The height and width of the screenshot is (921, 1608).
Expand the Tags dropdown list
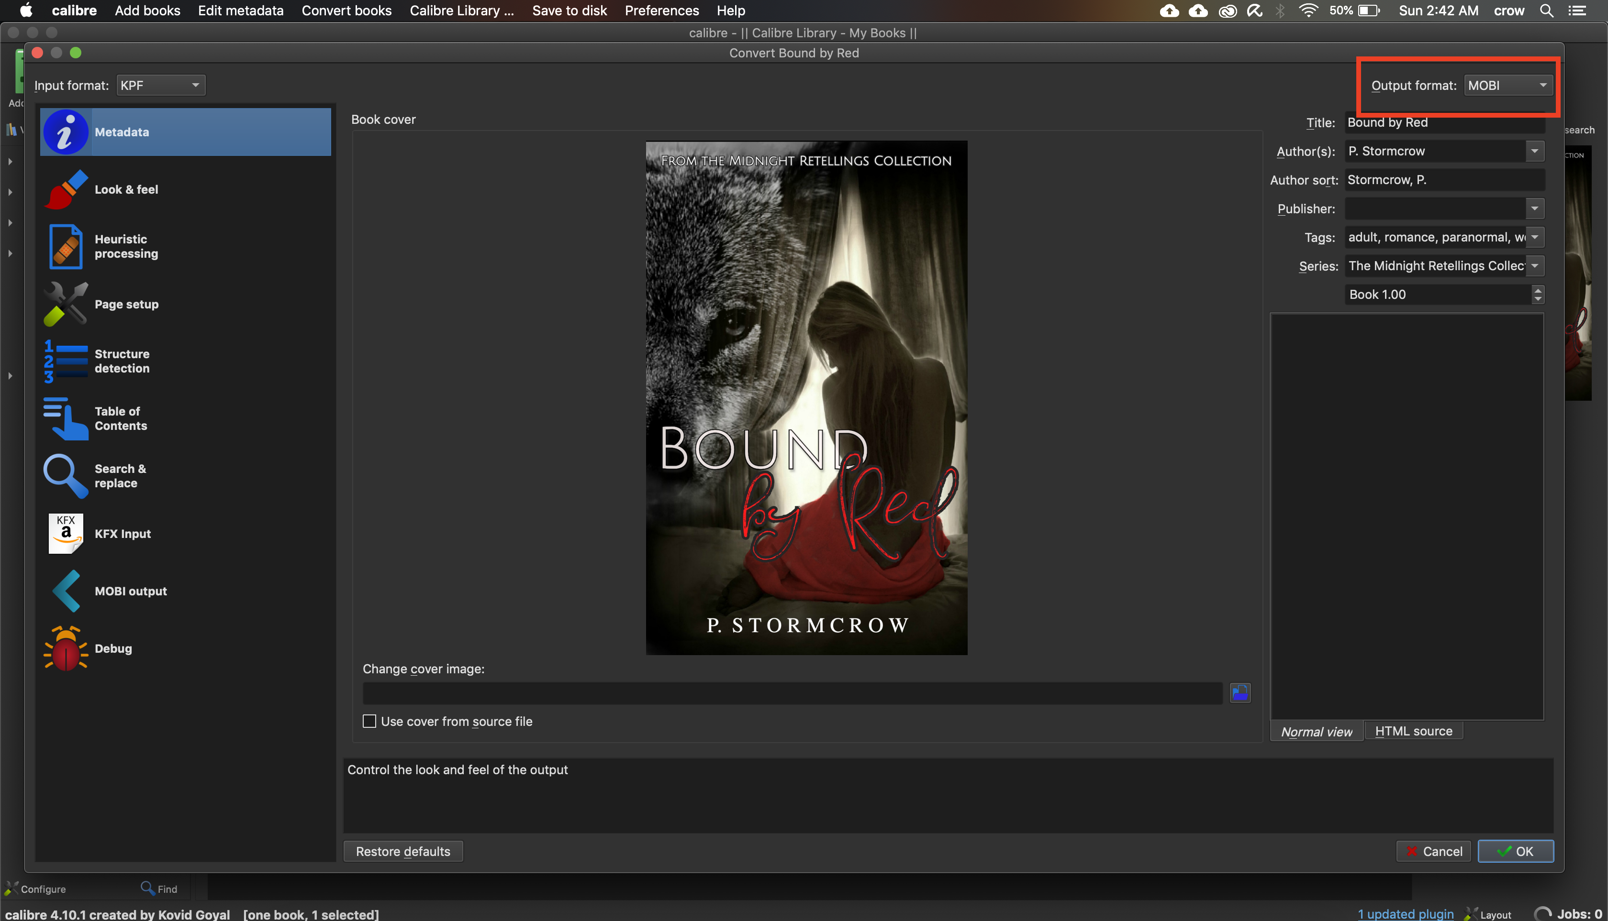click(x=1535, y=237)
